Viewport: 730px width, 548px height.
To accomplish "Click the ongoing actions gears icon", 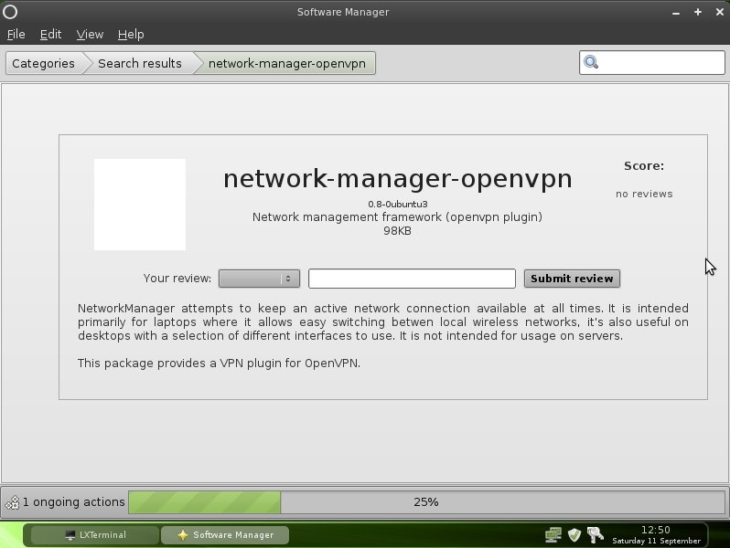I will [13, 502].
